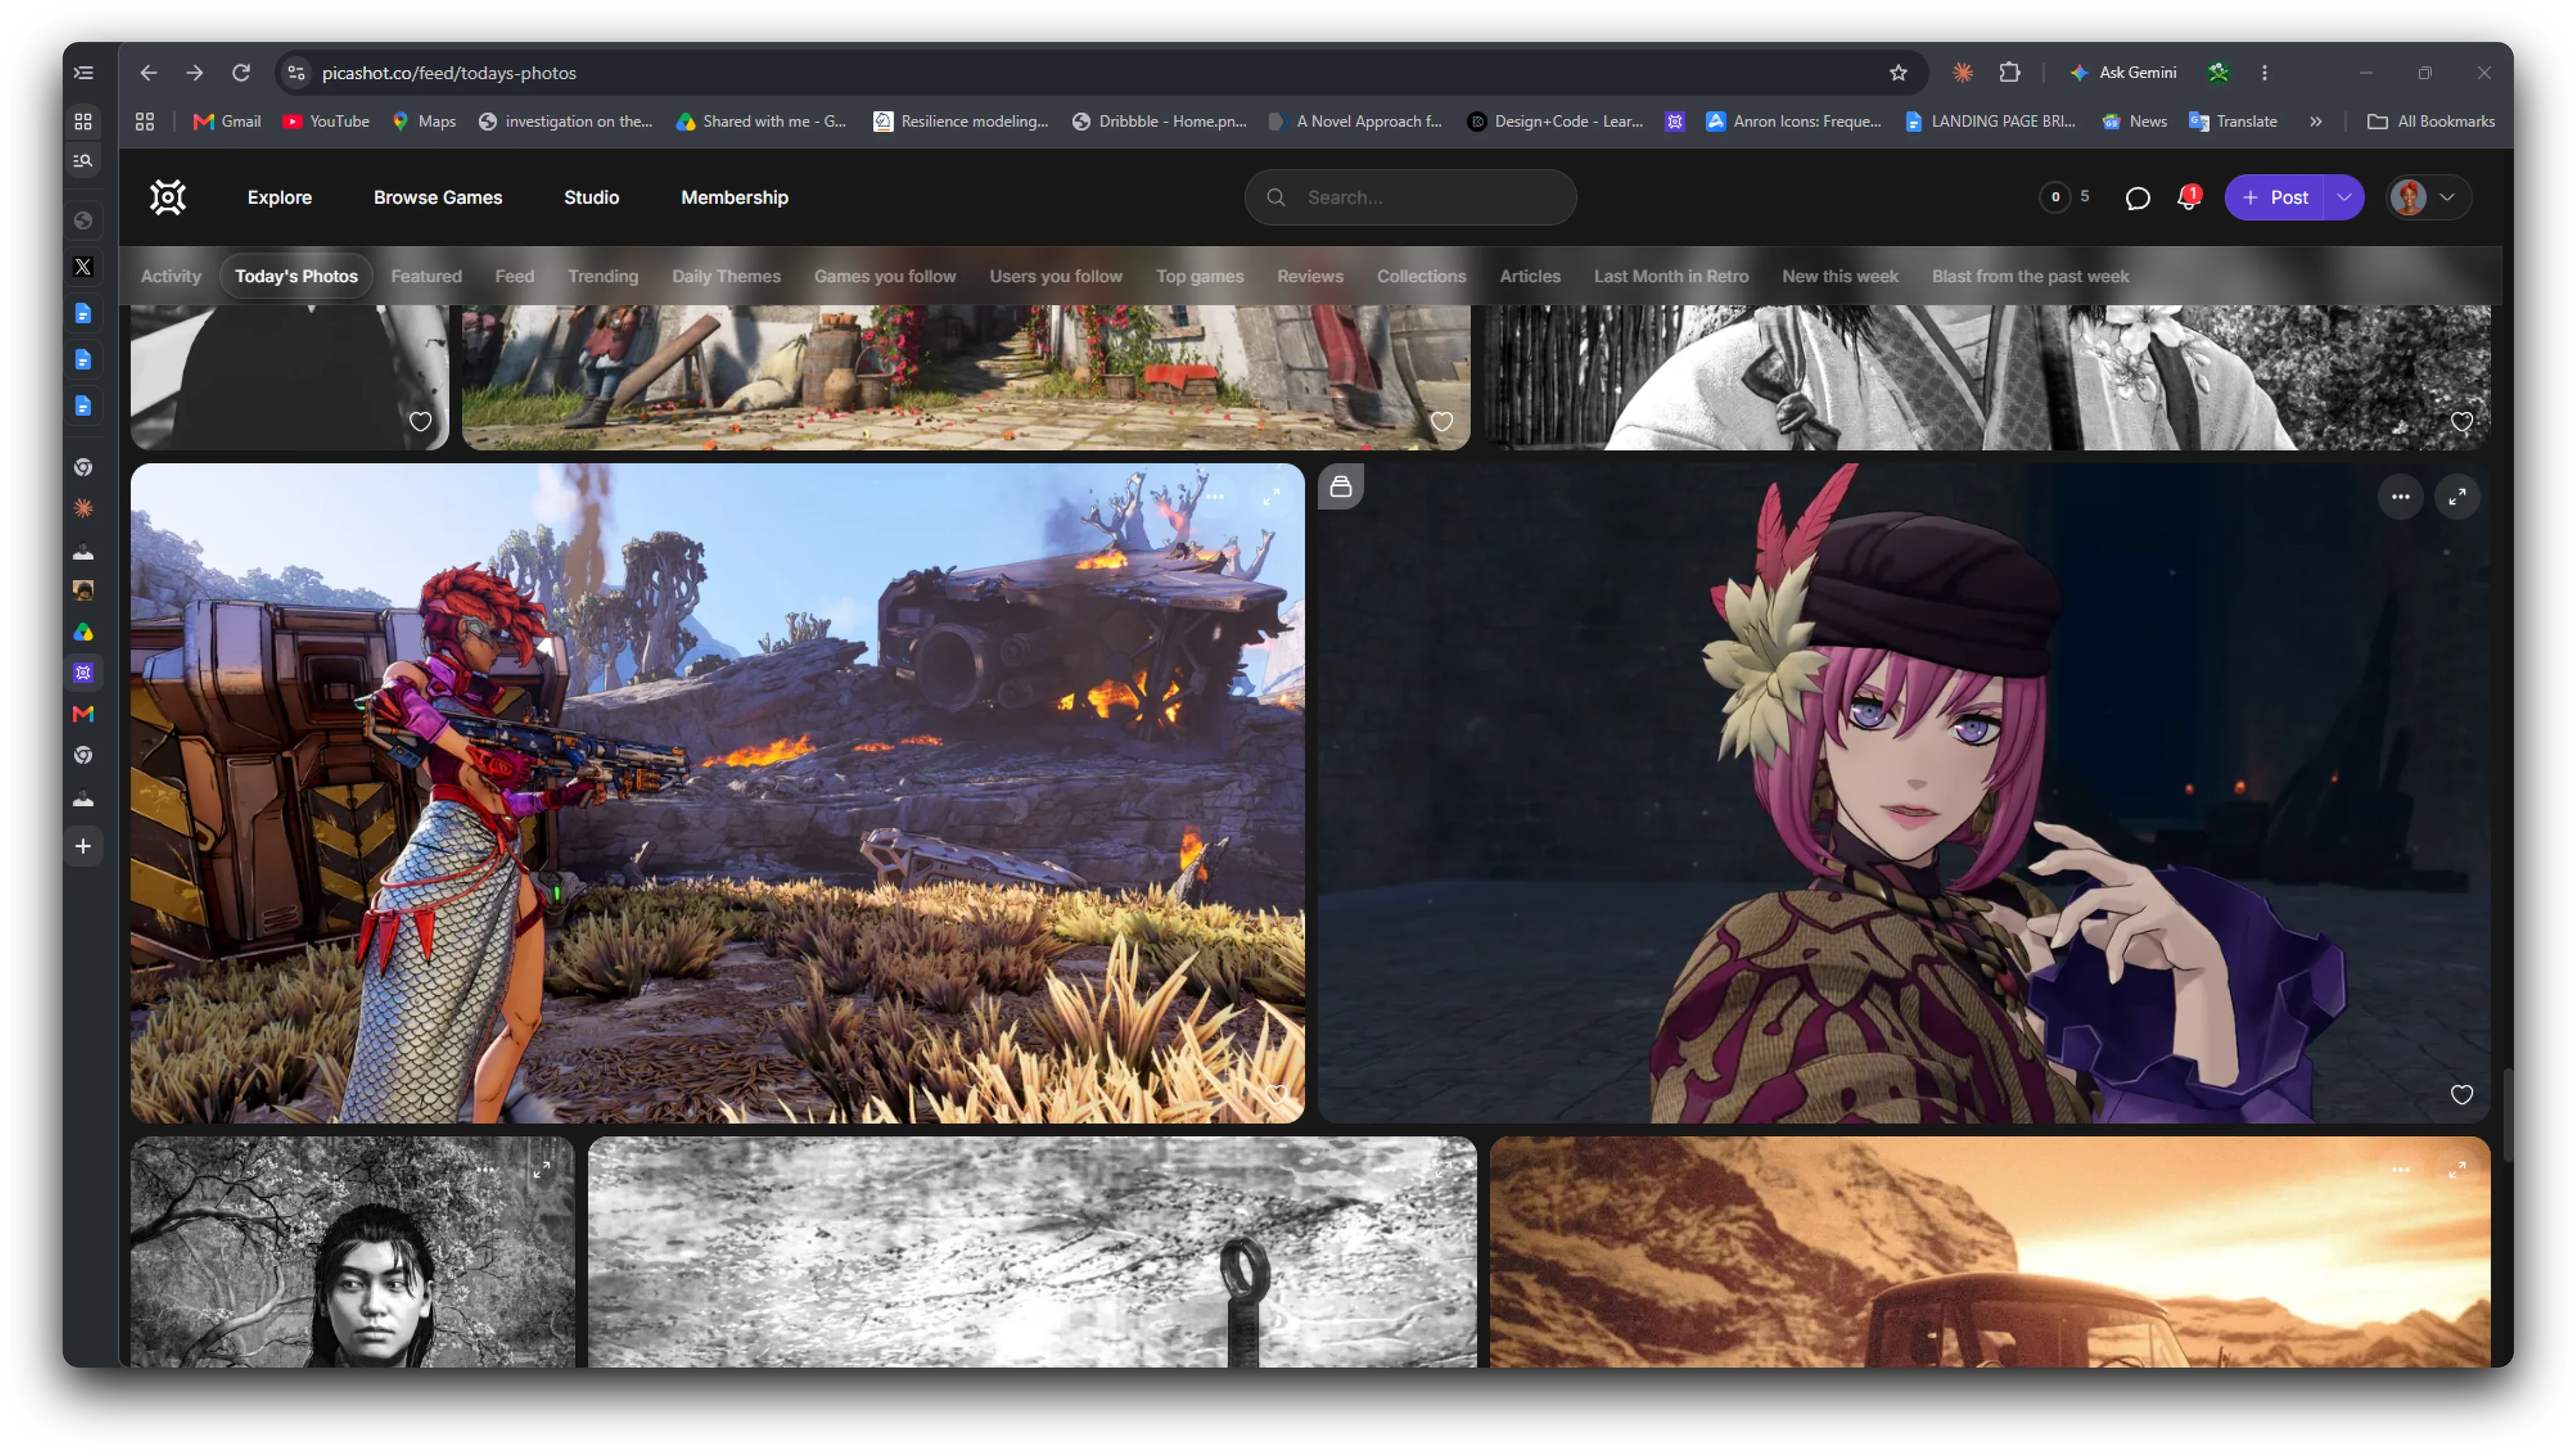Open the Blast from the past week tab

coord(2030,276)
